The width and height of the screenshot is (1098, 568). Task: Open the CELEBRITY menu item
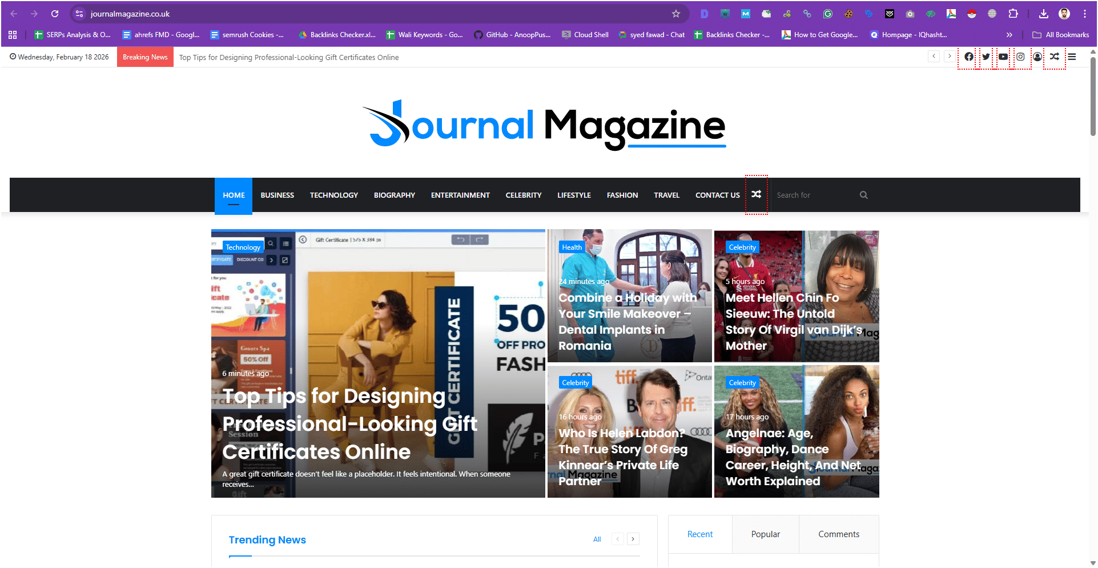524,195
